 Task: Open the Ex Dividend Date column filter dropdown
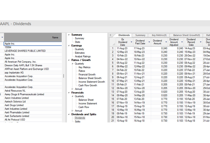[131, 42]
